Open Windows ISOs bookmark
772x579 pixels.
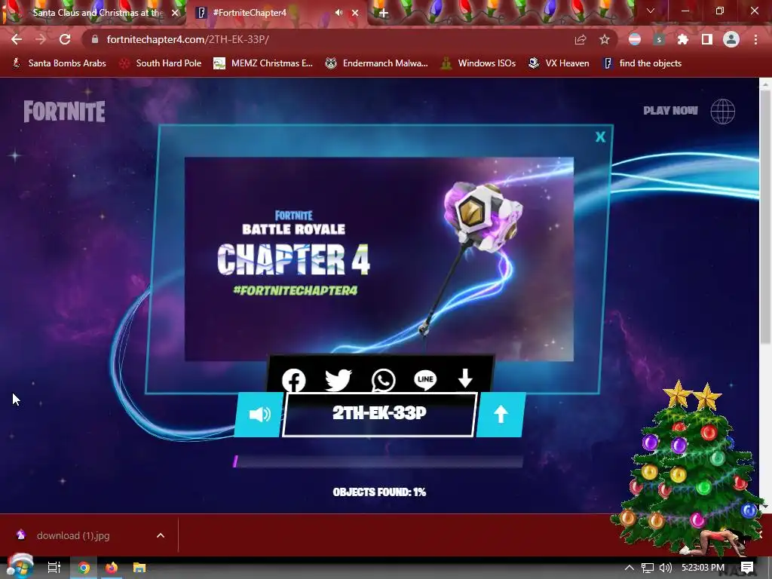(x=478, y=63)
